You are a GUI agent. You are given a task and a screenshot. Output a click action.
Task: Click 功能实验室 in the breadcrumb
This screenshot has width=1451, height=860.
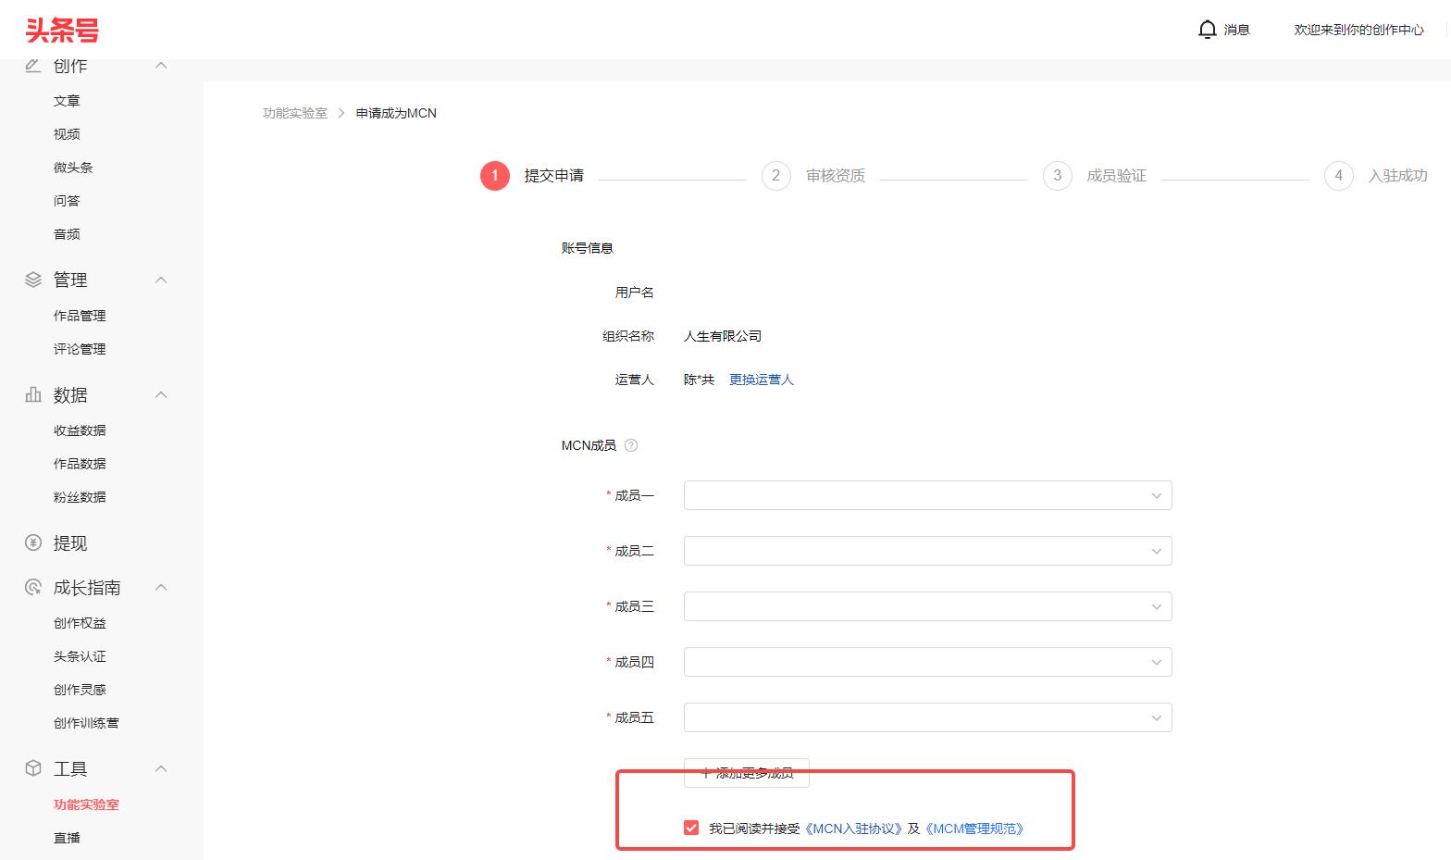coord(294,113)
